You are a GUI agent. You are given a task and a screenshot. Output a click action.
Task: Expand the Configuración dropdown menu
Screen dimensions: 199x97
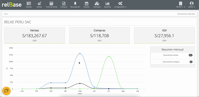tap(120, 7)
